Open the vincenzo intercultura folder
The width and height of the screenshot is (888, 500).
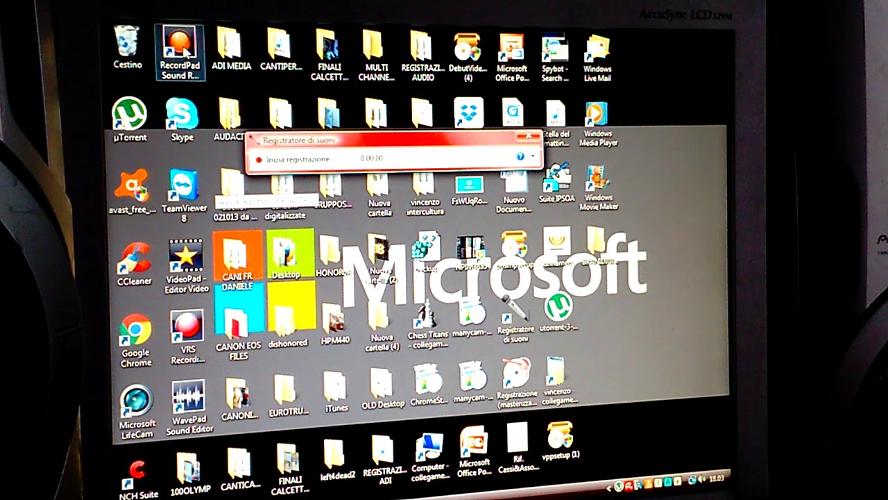(x=426, y=192)
